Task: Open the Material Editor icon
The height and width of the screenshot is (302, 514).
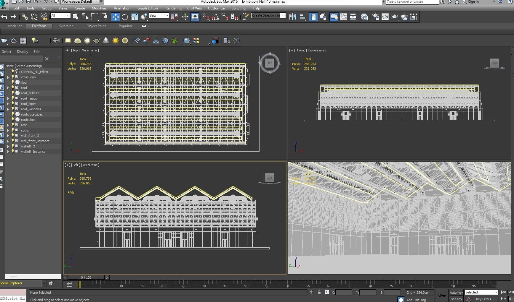Action: click(364, 17)
